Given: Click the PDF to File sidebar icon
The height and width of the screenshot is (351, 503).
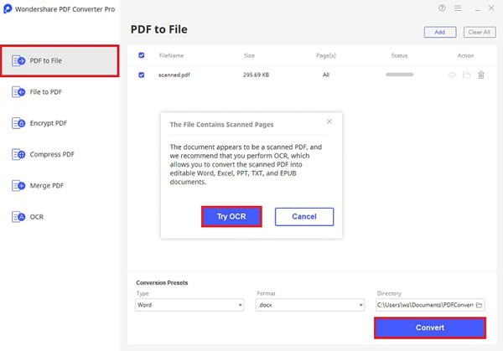Looking at the screenshot, I should coord(18,60).
